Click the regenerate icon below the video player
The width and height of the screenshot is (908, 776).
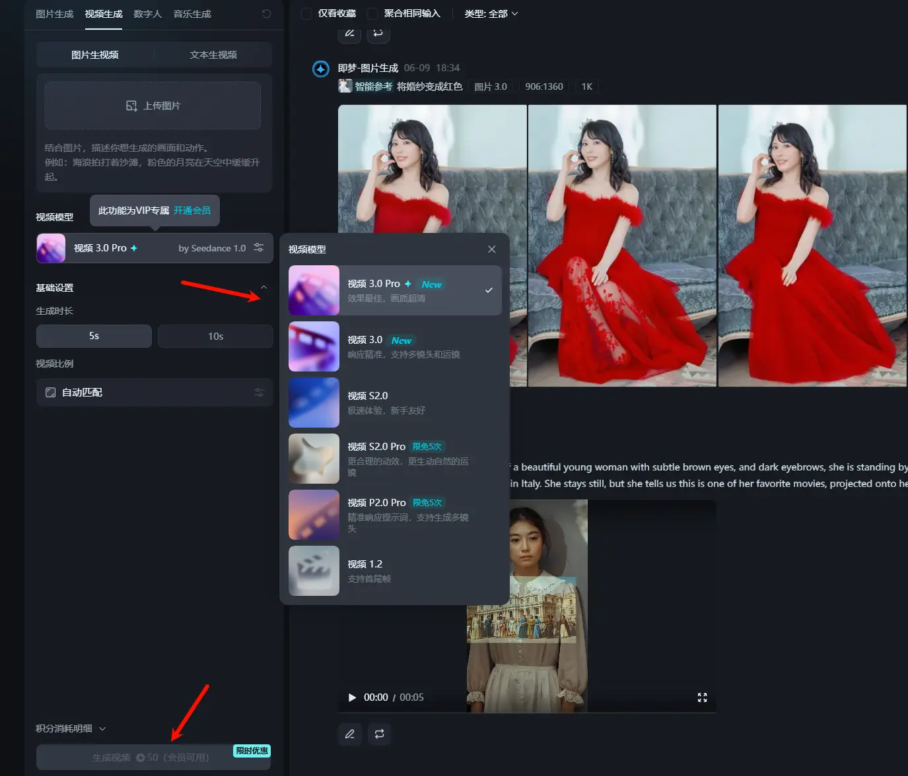[x=379, y=734]
